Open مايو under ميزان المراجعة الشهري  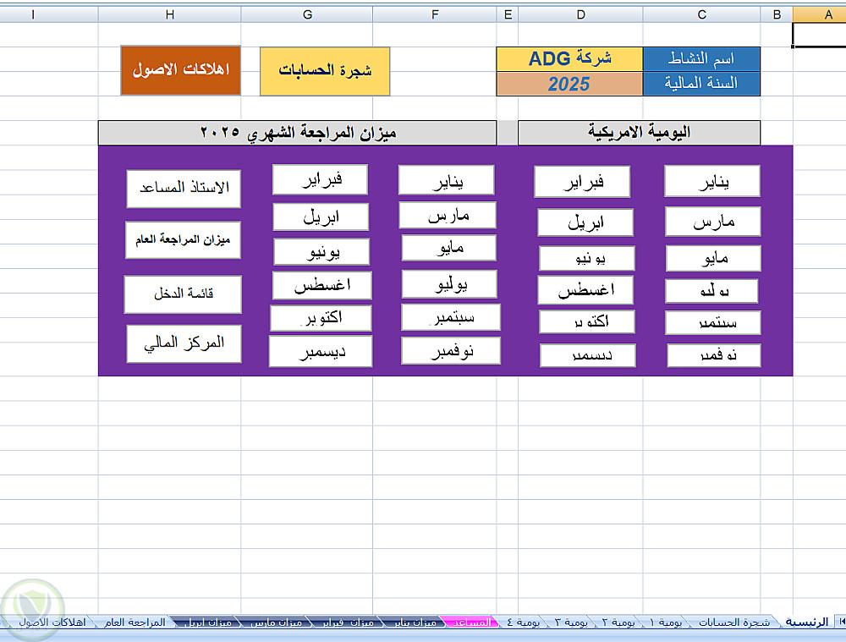(x=449, y=248)
